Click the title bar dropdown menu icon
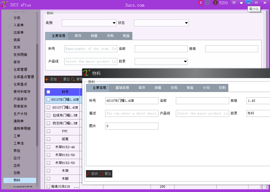The width and height of the screenshot is (270, 192). tap(234, 3)
